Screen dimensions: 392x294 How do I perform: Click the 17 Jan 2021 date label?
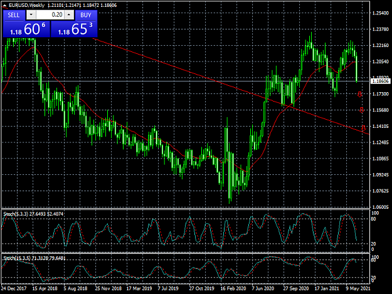pos(327,288)
